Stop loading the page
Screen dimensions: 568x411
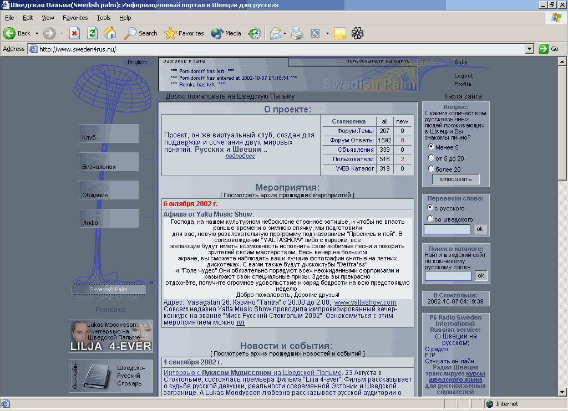pyautogui.click(x=74, y=33)
